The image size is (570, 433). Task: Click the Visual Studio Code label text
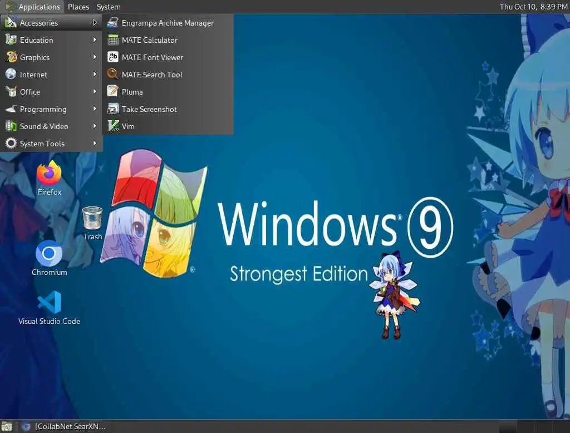(x=49, y=321)
